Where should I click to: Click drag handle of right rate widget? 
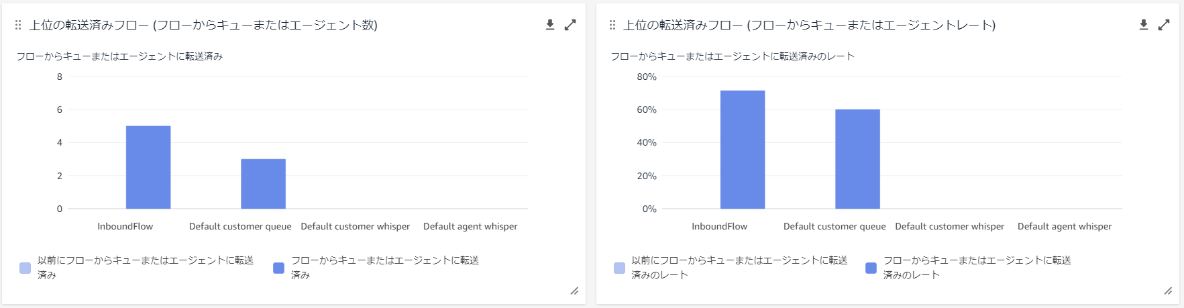[x=612, y=25]
